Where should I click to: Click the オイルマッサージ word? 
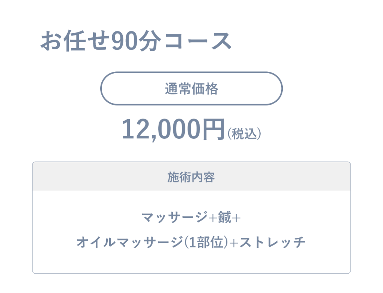pos(130,242)
